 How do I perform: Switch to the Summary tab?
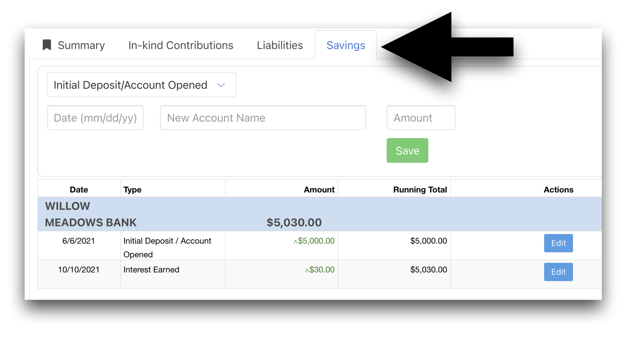point(81,45)
